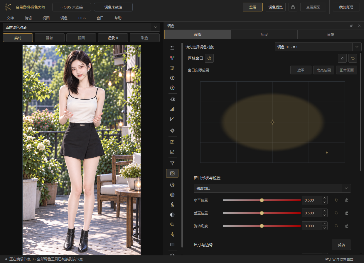Screen dimensions: 364x263
Task: Open the pie chart tool icon
Action: (172, 185)
